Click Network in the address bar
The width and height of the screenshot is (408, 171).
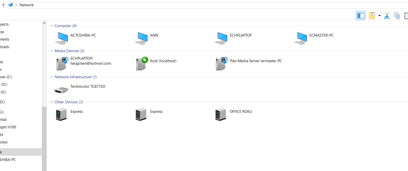click(27, 5)
